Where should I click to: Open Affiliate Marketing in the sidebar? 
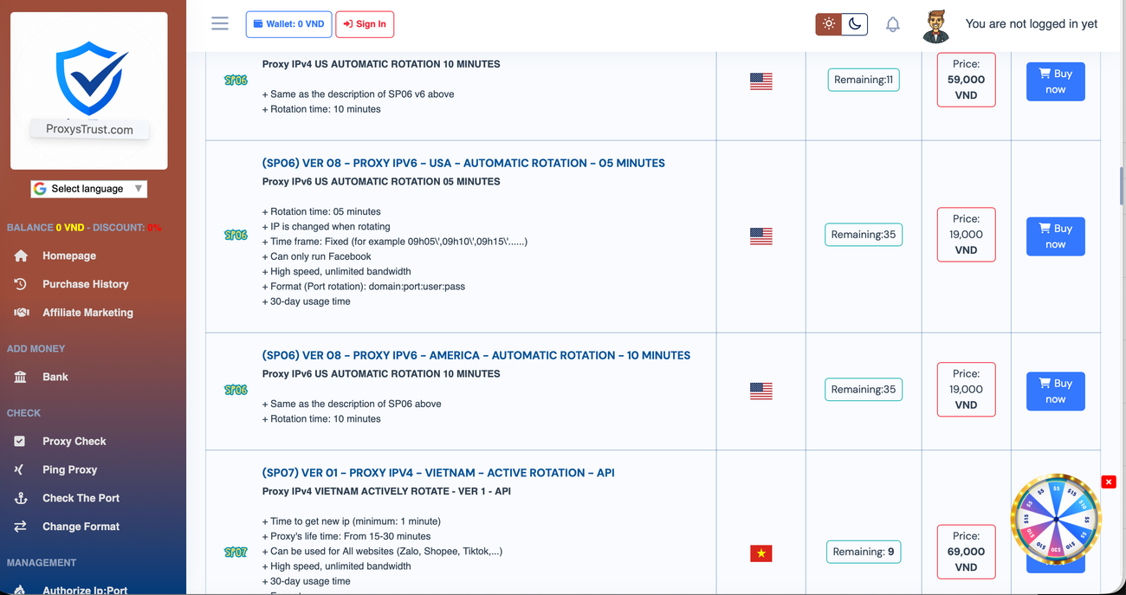[87, 313]
